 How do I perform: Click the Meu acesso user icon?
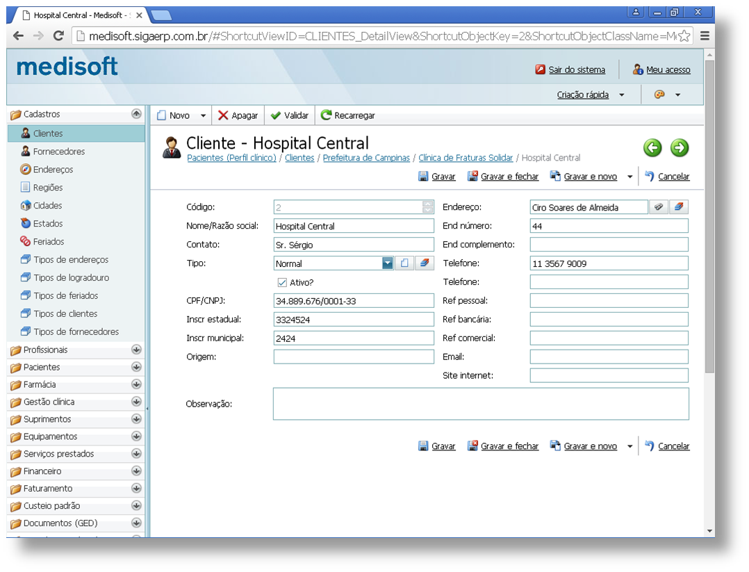638,70
